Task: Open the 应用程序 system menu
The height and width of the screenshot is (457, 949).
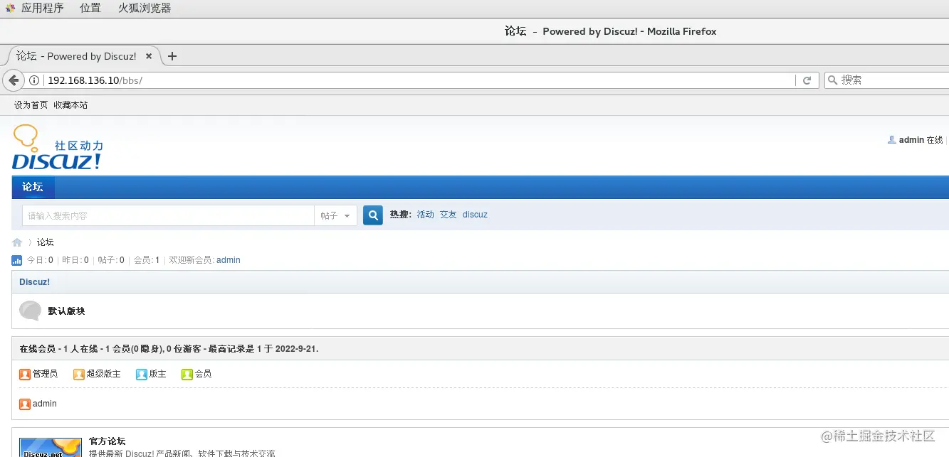Action: (x=42, y=9)
